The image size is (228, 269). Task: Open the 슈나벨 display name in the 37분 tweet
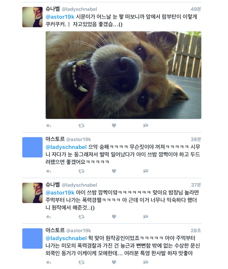[53, 185]
